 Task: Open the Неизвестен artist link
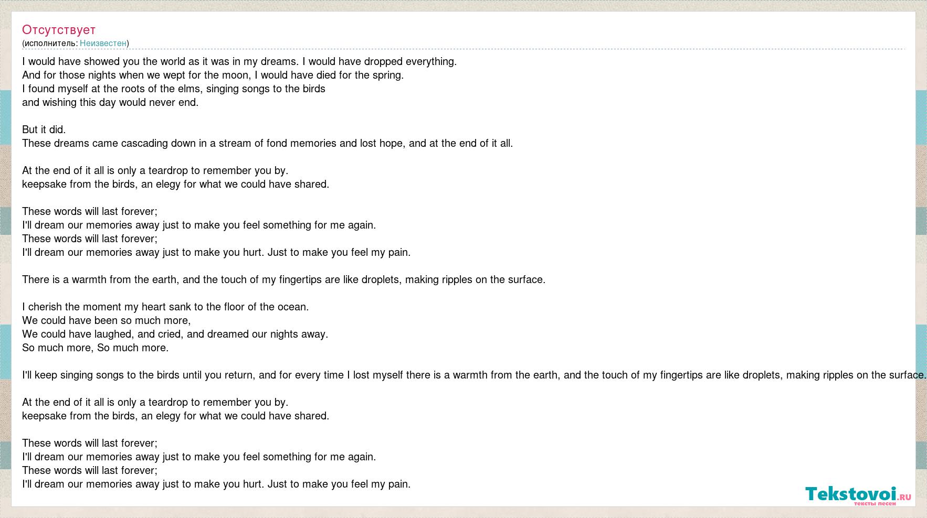(103, 43)
